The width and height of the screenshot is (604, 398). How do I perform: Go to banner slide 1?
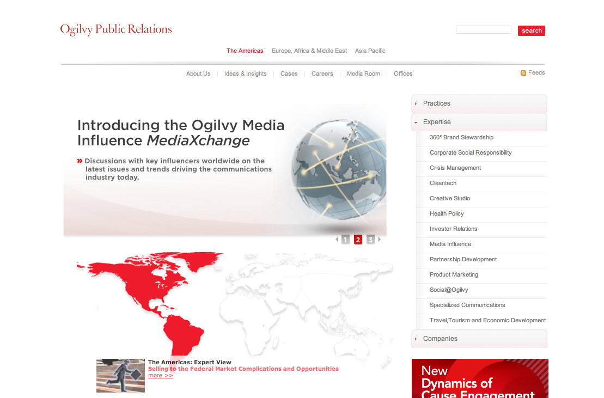pyautogui.click(x=345, y=240)
